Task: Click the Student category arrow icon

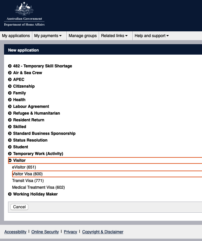Action: 10,147
